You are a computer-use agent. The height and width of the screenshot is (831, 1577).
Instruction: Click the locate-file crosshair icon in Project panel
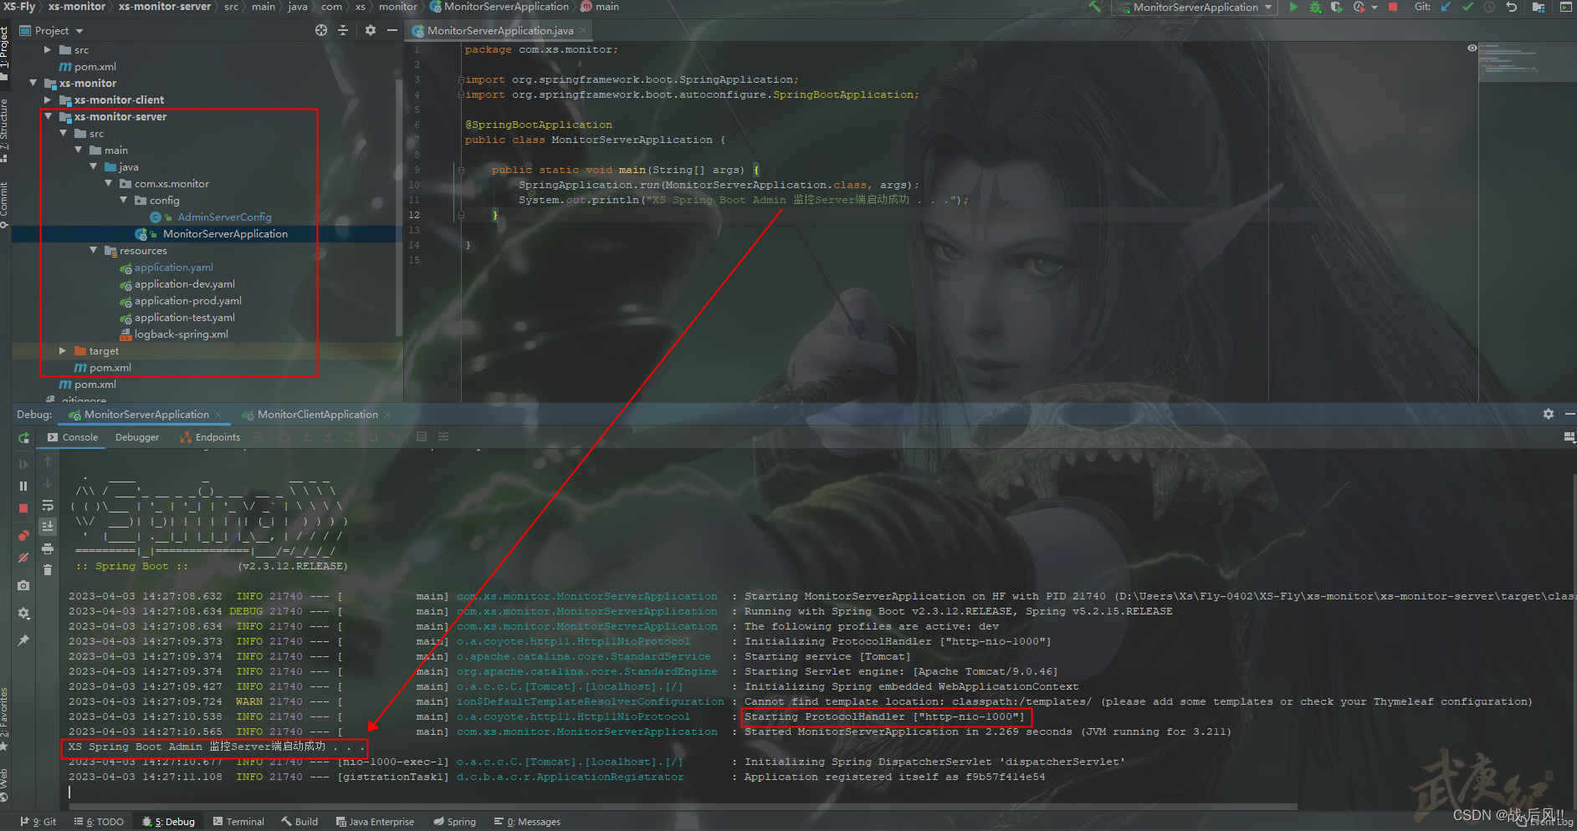(321, 30)
